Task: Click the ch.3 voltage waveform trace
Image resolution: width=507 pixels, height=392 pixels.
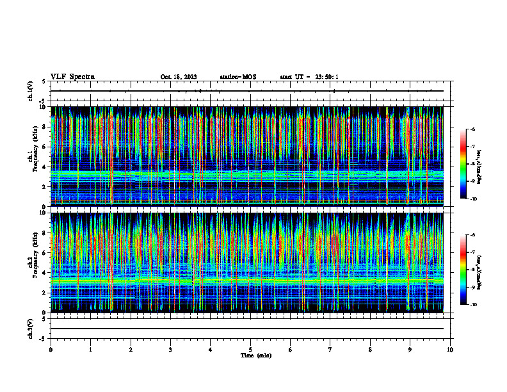Action: (247, 329)
